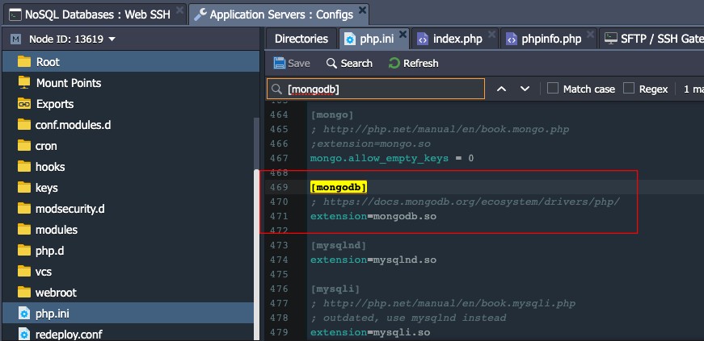Image resolution: width=704 pixels, height=341 pixels.
Task: Click the Root folder icon
Action: click(24, 62)
